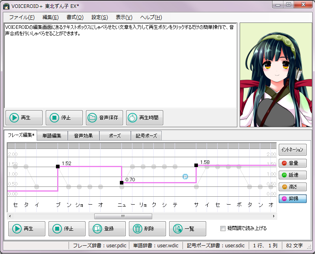Click the VOICEROID app icon in title bar

[6, 6]
